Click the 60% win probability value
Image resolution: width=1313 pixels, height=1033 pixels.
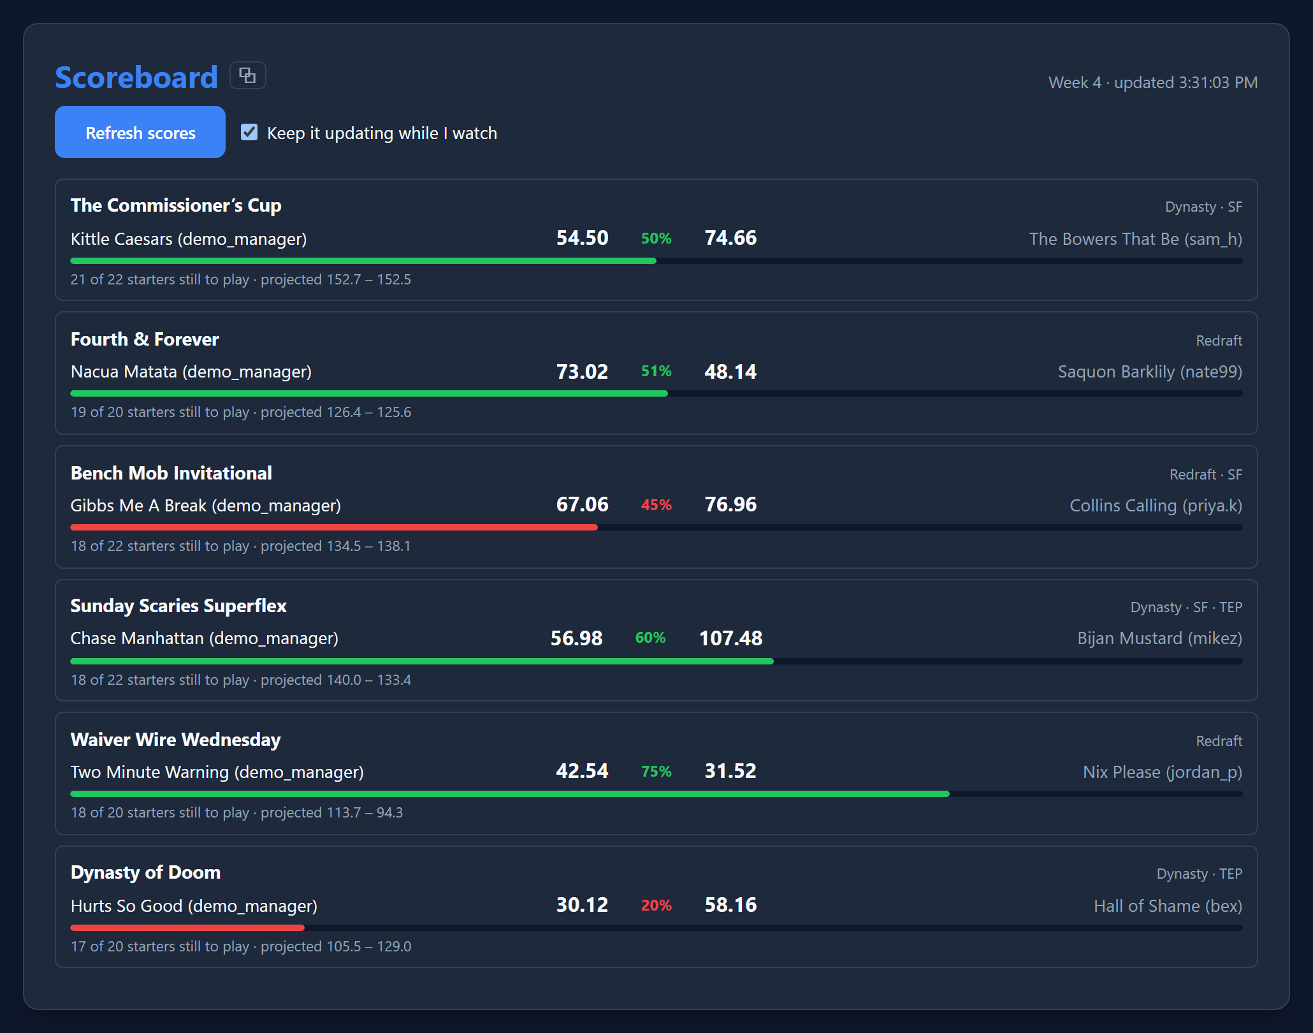(x=651, y=638)
